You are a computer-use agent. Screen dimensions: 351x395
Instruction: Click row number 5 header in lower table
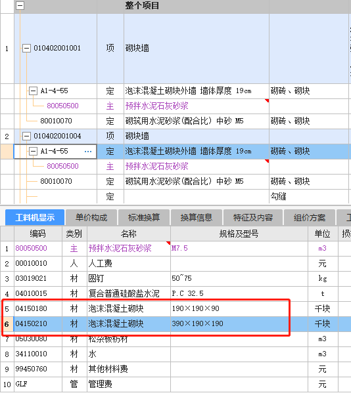pyautogui.click(x=7, y=309)
